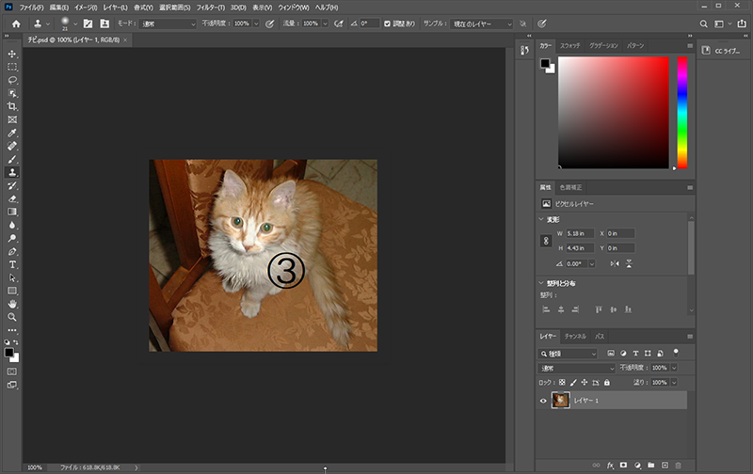Image resolution: width=753 pixels, height=474 pixels.
Task: Select the Eyedropper tool
Action: (12, 134)
